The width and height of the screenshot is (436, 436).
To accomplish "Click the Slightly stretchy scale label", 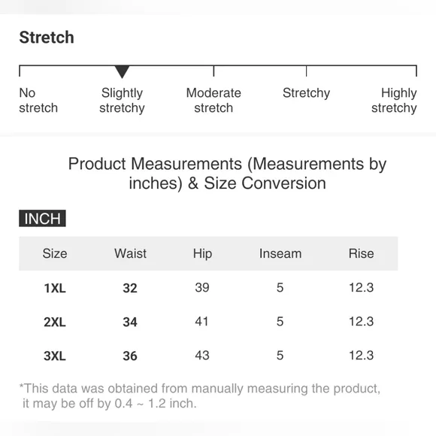I will coord(122,101).
